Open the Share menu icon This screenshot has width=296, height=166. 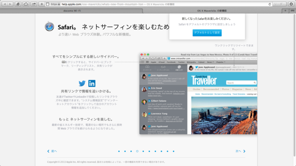click(34, 4)
